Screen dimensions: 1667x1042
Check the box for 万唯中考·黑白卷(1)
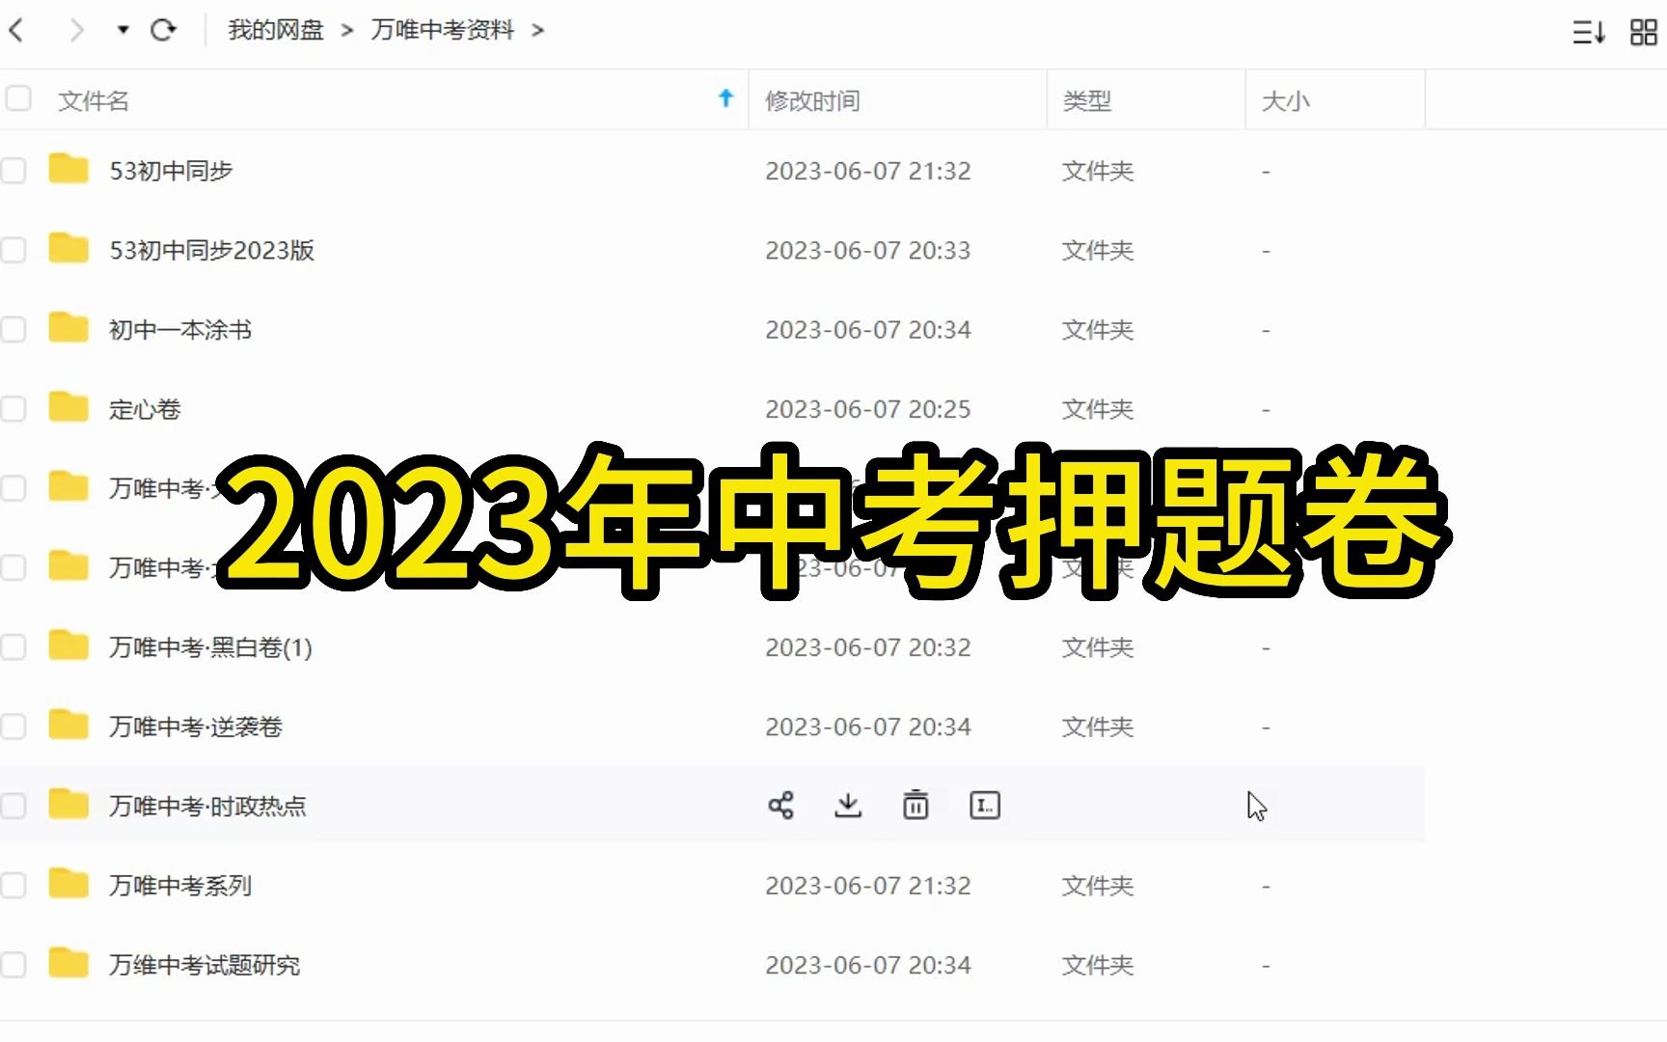pos(14,647)
